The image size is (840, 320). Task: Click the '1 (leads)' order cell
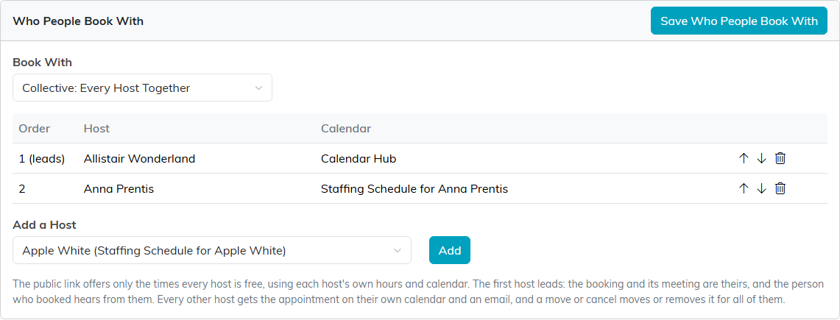(x=42, y=158)
